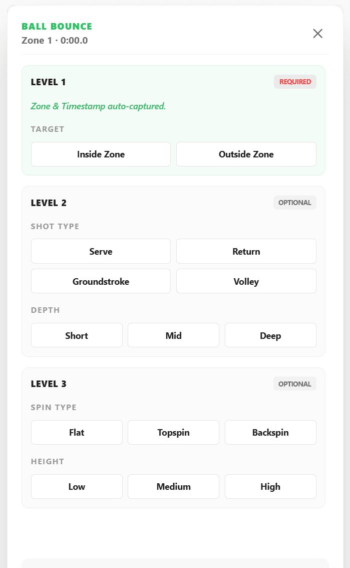Click the Ball Bounce title text
Screen dimensions: 350x568
[x=57, y=27]
